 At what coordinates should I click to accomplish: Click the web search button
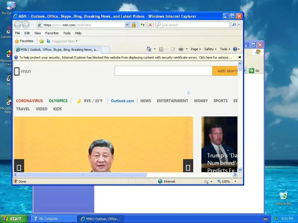click(x=225, y=71)
